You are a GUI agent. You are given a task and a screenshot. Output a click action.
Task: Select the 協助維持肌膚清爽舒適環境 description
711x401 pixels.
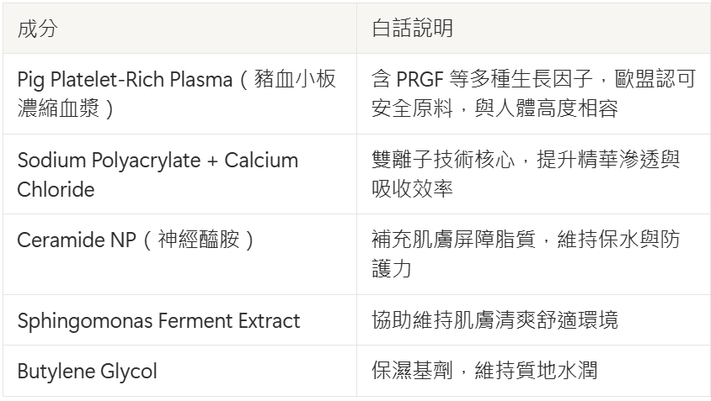tap(494, 320)
